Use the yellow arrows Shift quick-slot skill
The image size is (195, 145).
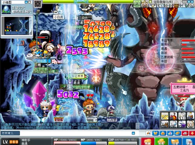coord(165,116)
